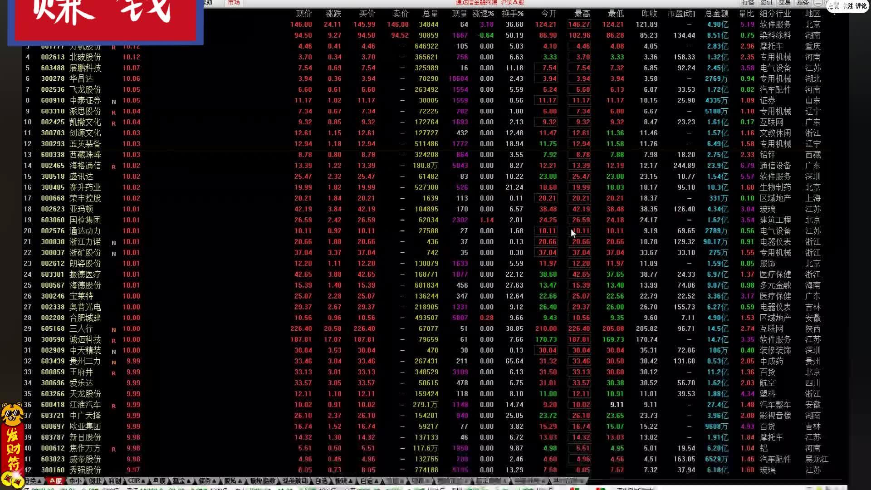Expand the 债券 bonds dropdown tab
Image resolution: width=871 pixels, height=490 pixels.
tap(206, 480)
